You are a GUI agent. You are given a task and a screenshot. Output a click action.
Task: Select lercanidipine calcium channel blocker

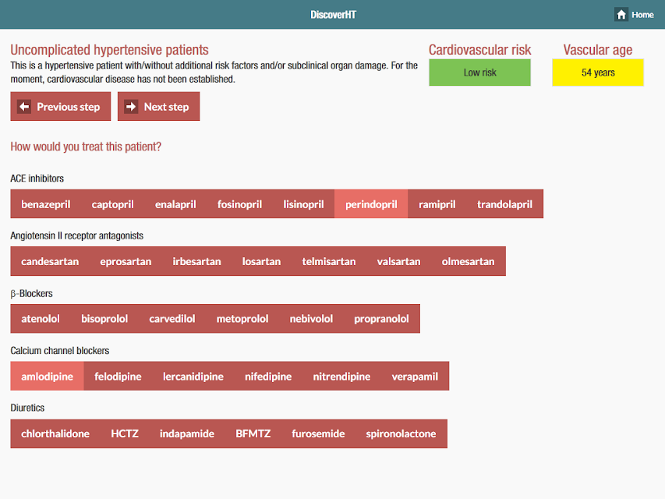pyautogui.click(x=193, y=377)
